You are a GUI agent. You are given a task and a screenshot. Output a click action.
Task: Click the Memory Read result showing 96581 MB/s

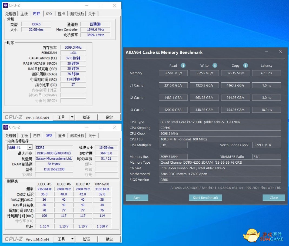click(x=173, y=73)
